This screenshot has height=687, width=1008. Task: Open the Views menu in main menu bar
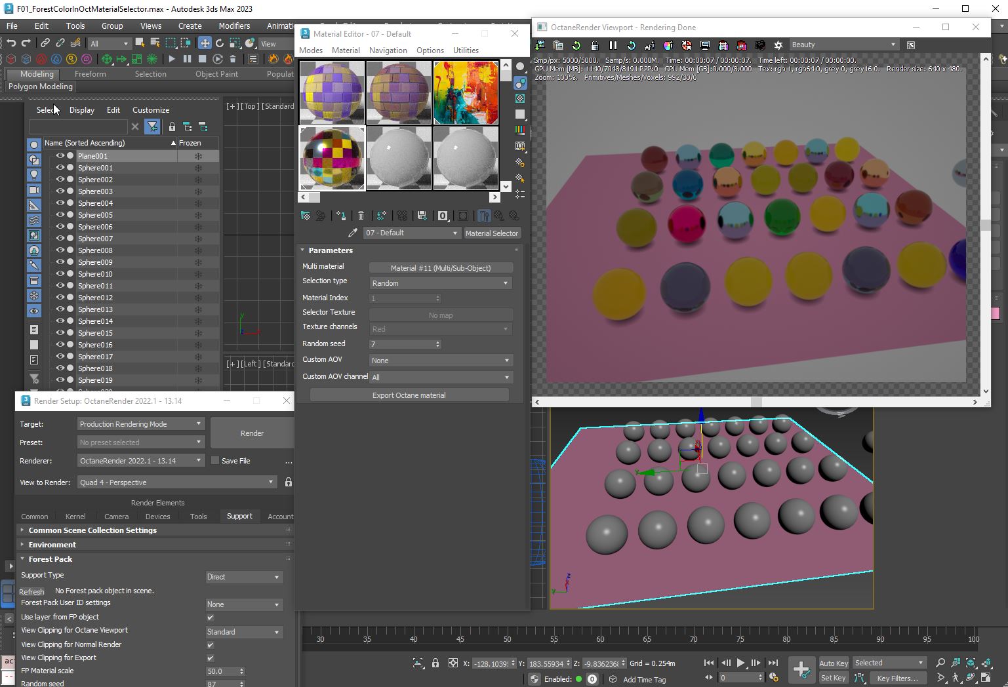151,26
